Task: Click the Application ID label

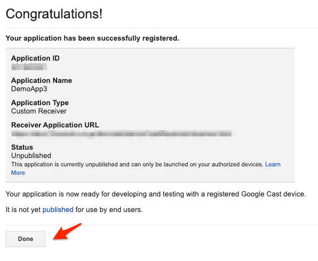Action: click(x=35, y=58)
